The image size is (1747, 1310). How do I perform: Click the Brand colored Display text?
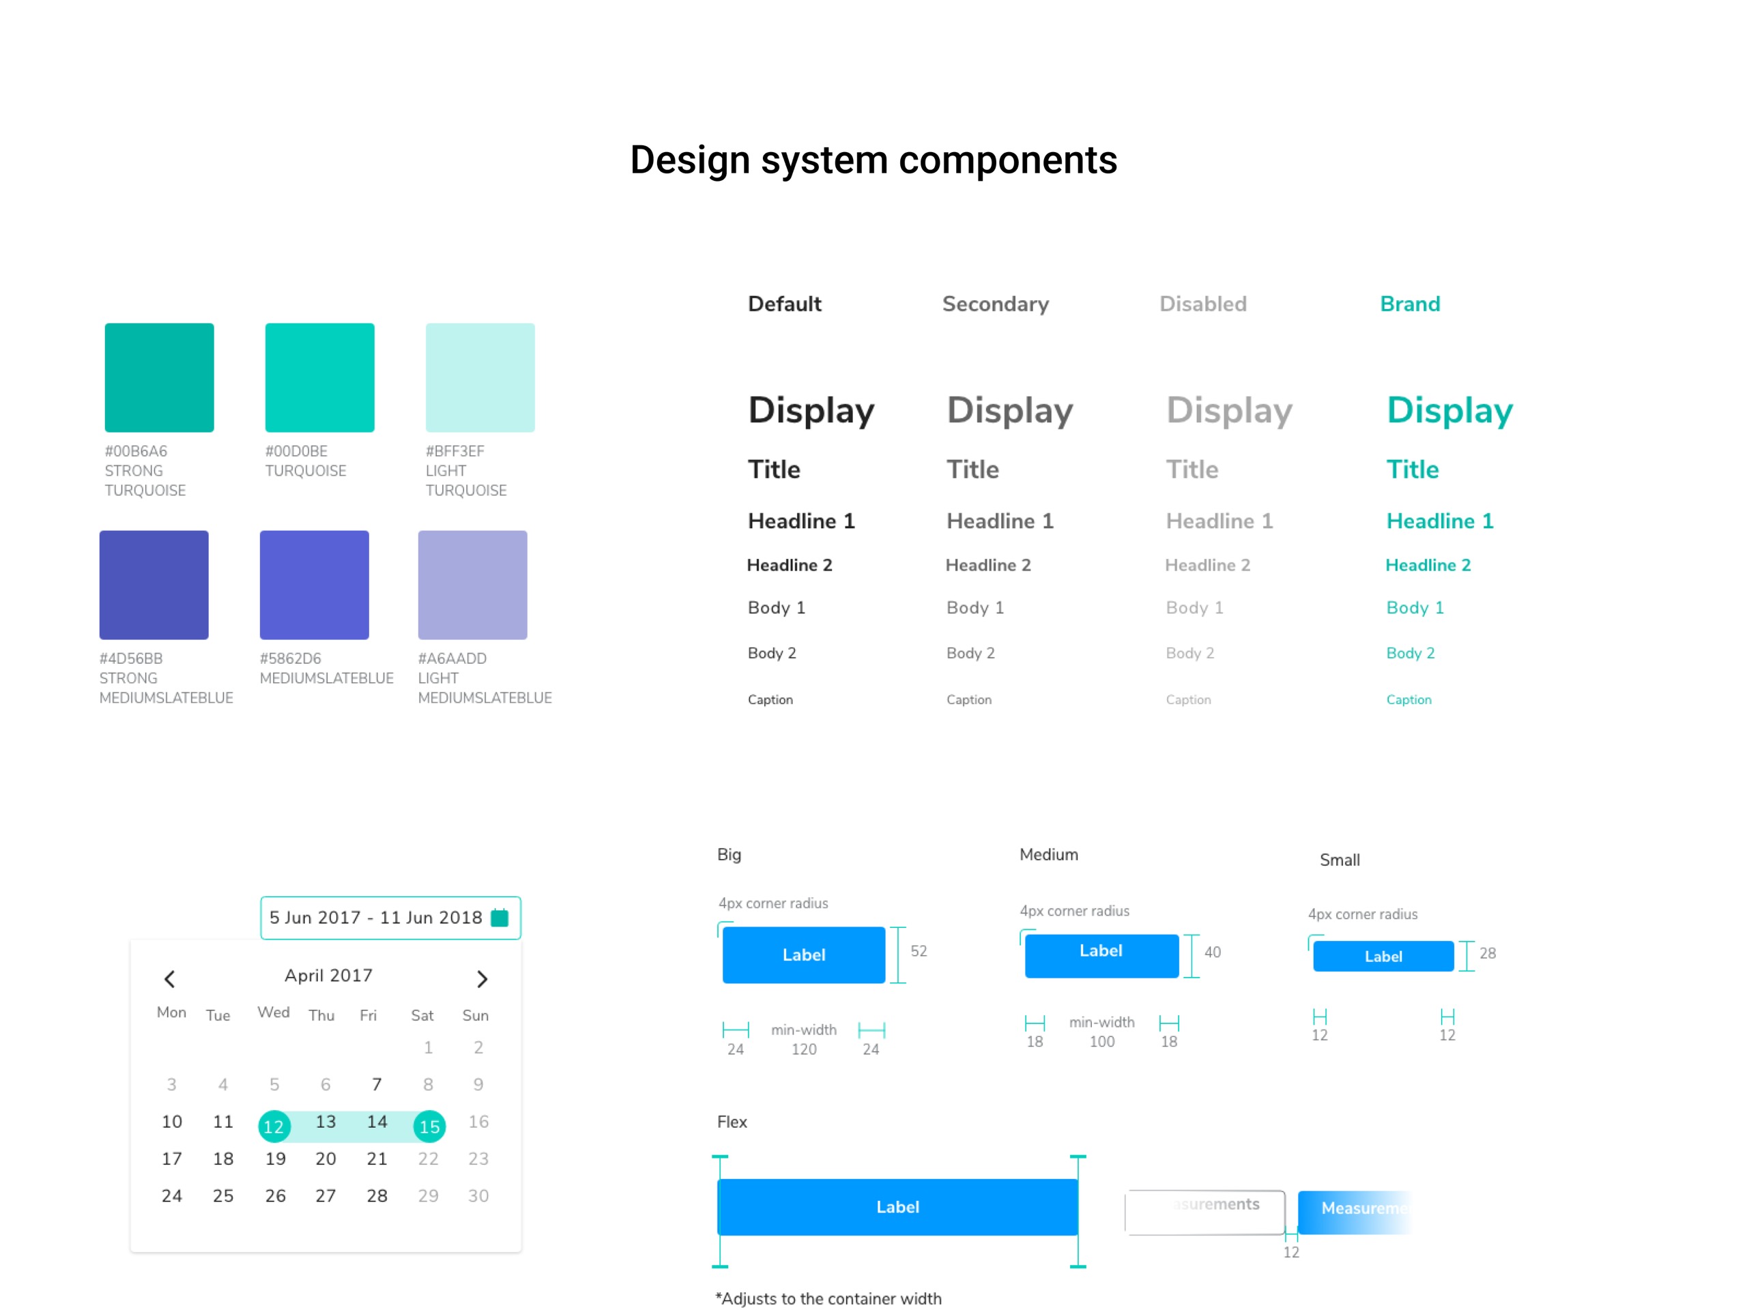point(1449,411)
